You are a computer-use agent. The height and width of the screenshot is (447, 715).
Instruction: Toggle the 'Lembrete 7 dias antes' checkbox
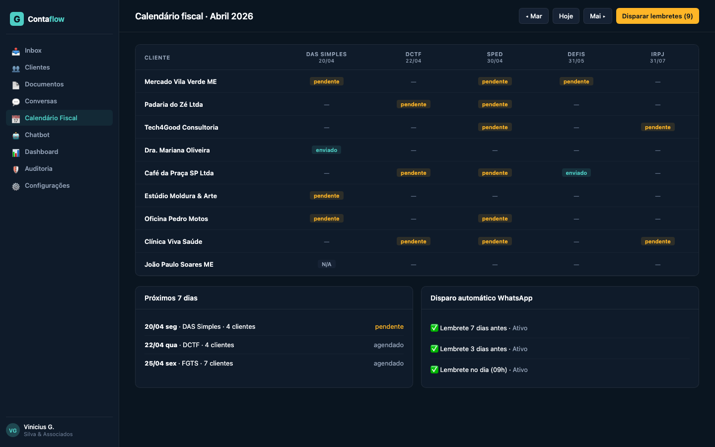434,328
